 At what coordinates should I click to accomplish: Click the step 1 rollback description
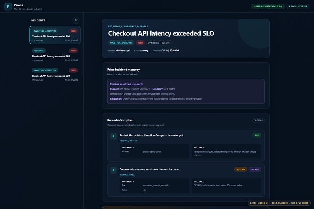pyautogui.click(x=224, y=153)
